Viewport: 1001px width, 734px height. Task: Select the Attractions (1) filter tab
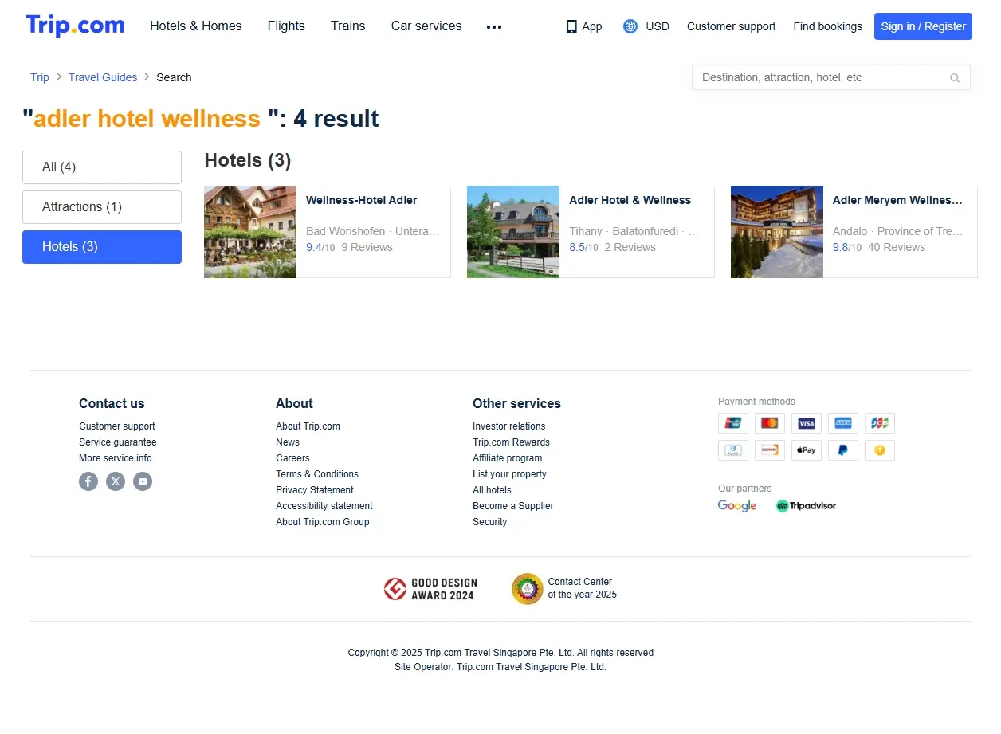click(102, 207)
